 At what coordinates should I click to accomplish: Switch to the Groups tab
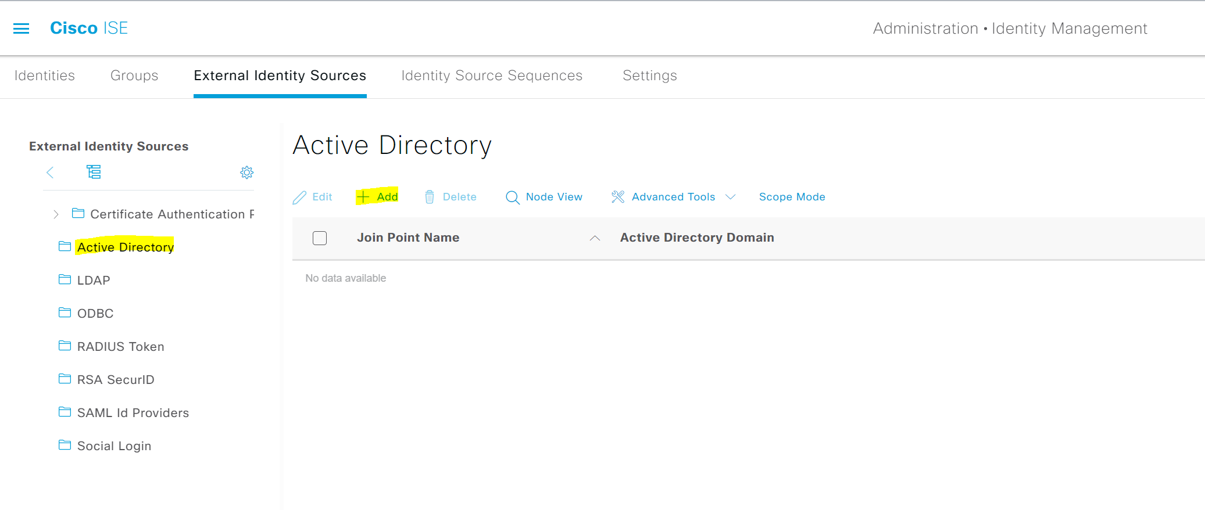pyautogui.click(x=134, y=76)
